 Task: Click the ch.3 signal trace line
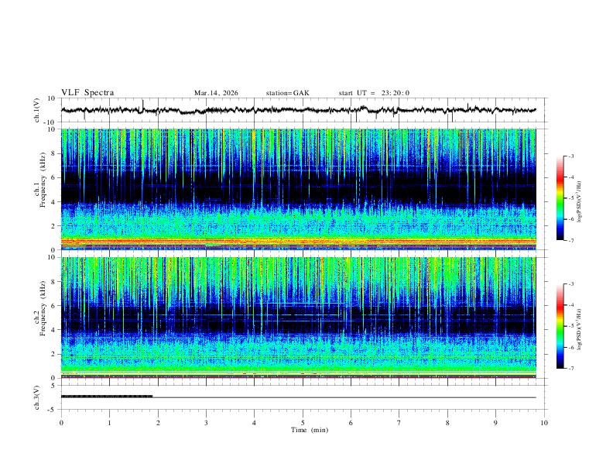tap(299, 397)
